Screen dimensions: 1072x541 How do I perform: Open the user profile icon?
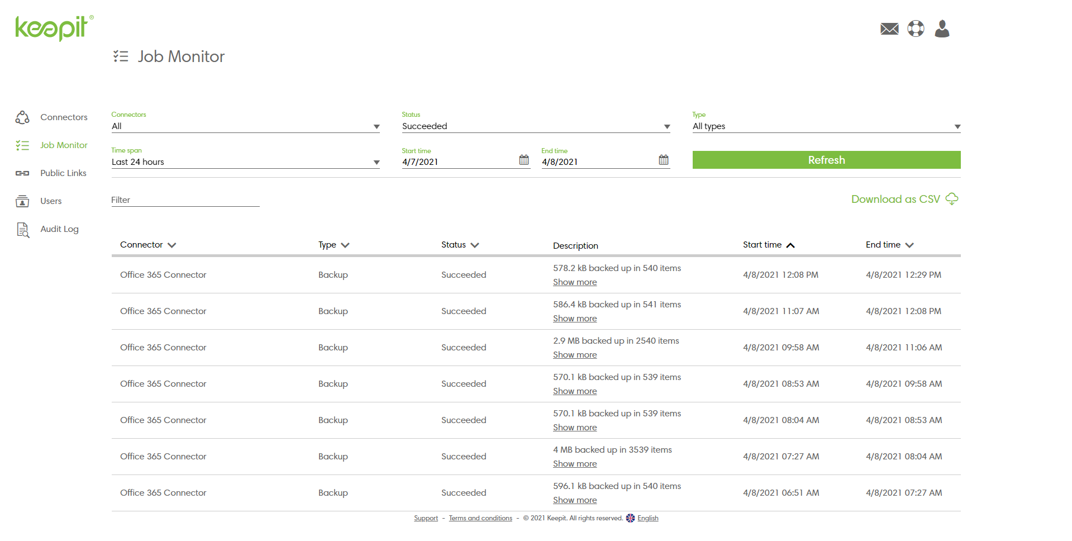[x=942, y=29]
